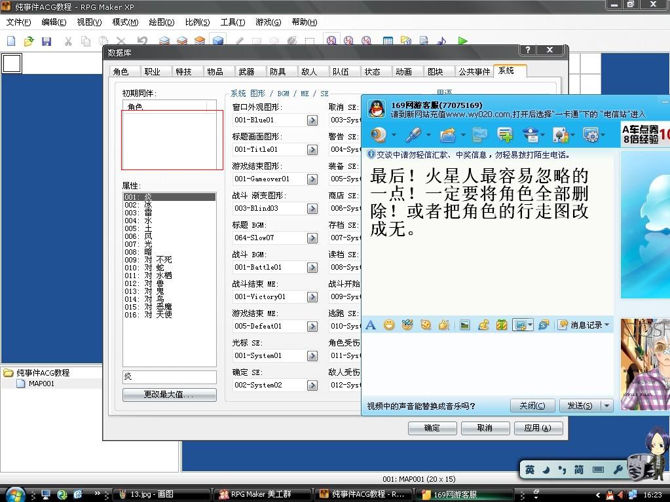Open QQ games via the playing card icon

(x=560, y=135)
